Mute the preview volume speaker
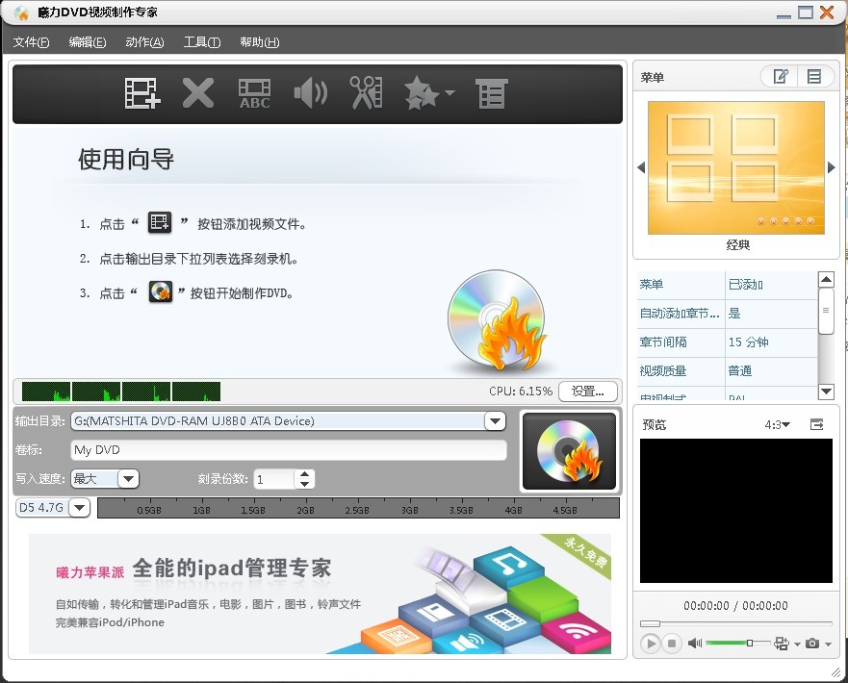The image size is (848, 683). (695, 643)
